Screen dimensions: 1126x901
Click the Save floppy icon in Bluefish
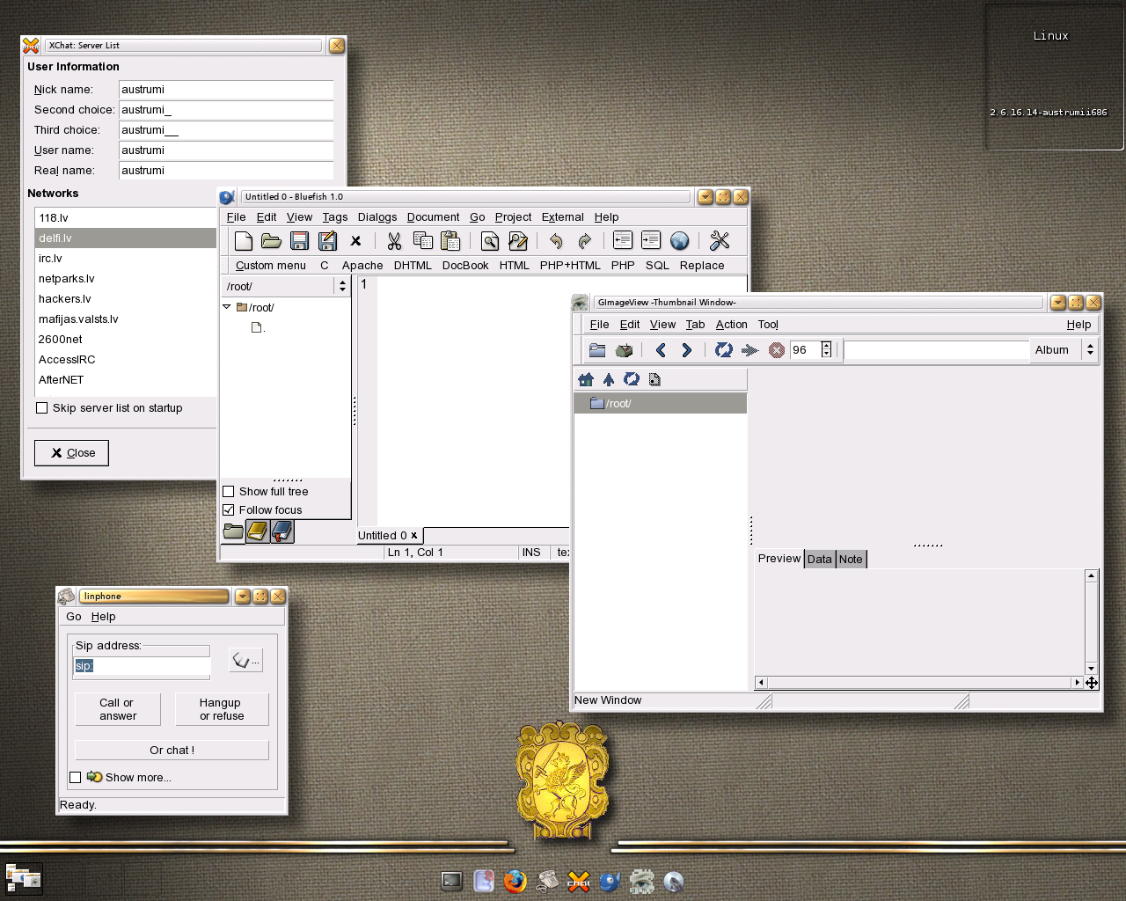299,241
